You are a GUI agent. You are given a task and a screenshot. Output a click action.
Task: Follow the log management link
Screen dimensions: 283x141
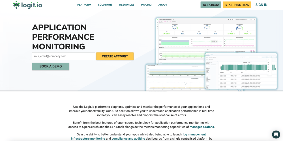click(194, 134)
